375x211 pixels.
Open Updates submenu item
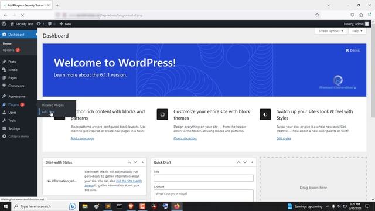pyautogui.click(x=11, y=50)
